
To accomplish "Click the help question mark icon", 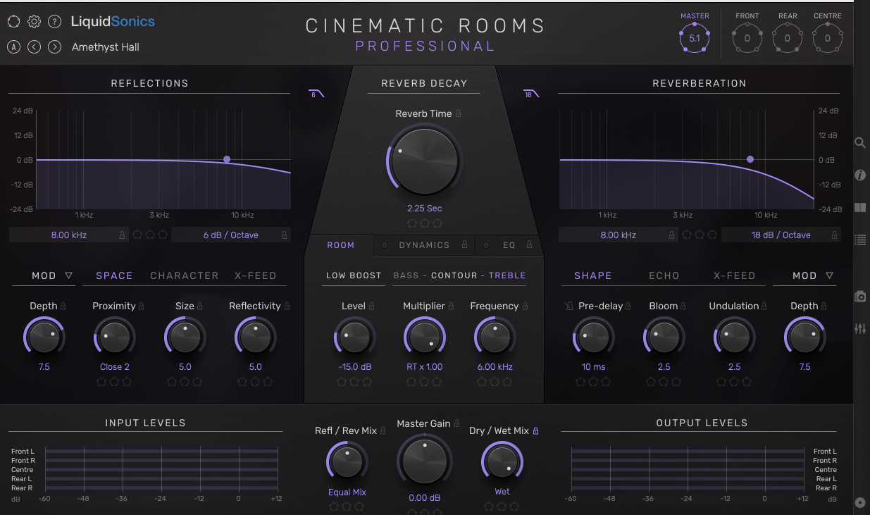I will (x=54, y=22).
